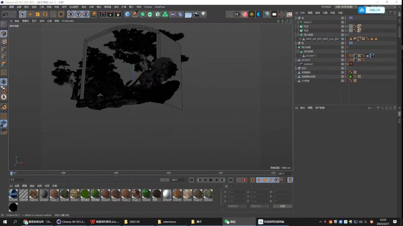Click the Light bulb icon
This screenshot has height=226, width=403.
point(203,15)
